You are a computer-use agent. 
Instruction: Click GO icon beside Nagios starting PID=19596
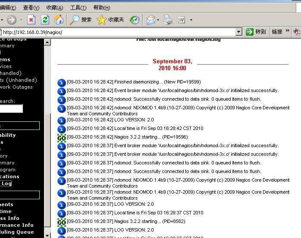tap(62, 138)
